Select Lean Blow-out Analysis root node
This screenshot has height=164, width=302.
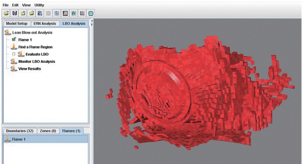[x=32, y=32]
